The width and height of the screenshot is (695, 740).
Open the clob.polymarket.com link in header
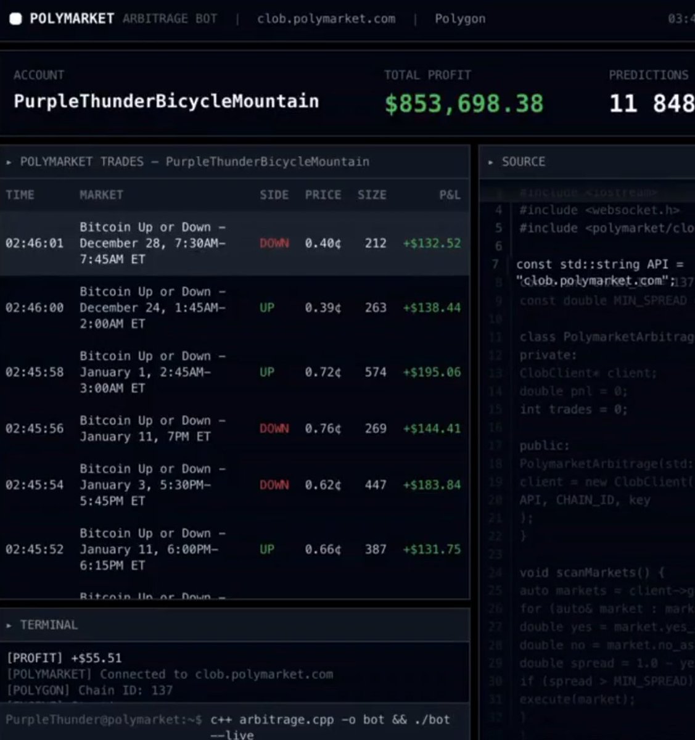point(326,18)
